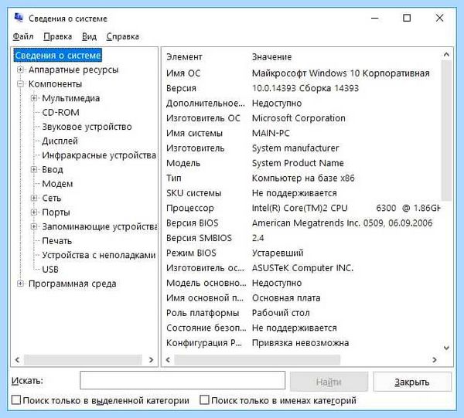Viewport: 464px width, 418px height.
Task: Select the Сведения о системе root node
Action: pyautogui.click(x=58, y=56)
